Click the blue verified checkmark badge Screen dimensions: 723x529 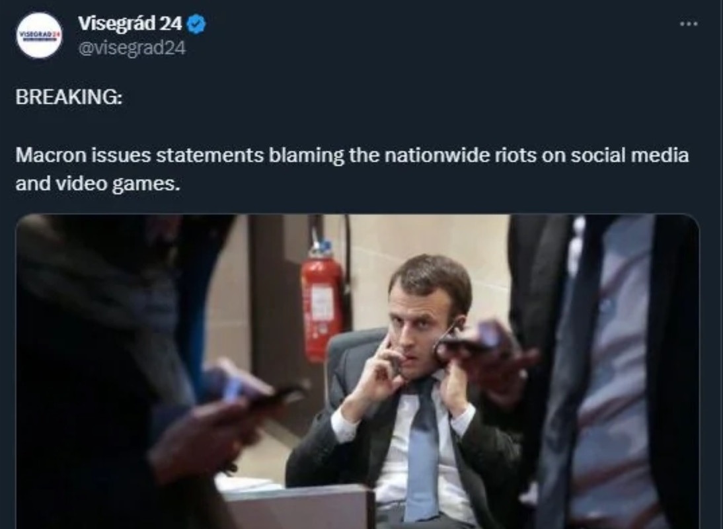click(197, 24)
